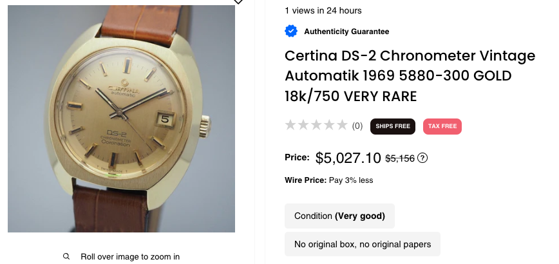Image resolution: width=559 pixels, height=264 pixels.
Task: Click the question mark icon beside the price
Action: [x=423, y=158]
